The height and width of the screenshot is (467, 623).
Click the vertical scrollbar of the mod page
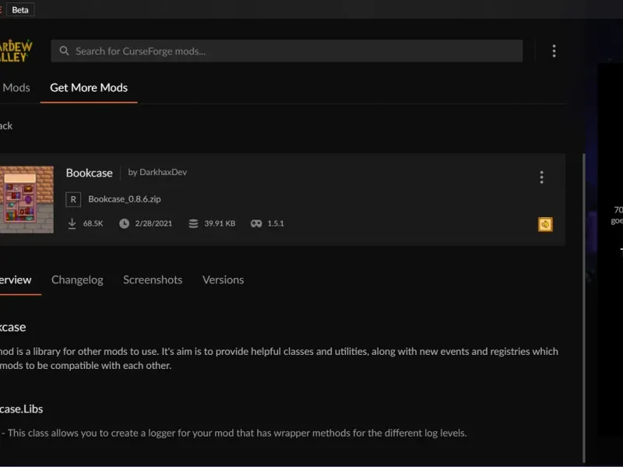click(x=583, y=307)
